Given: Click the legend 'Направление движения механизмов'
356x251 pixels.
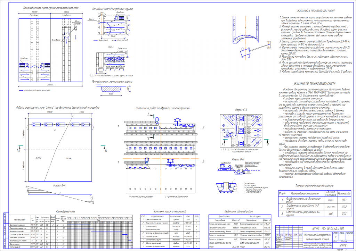Looking at the screenshot, I should coord(37,91).
